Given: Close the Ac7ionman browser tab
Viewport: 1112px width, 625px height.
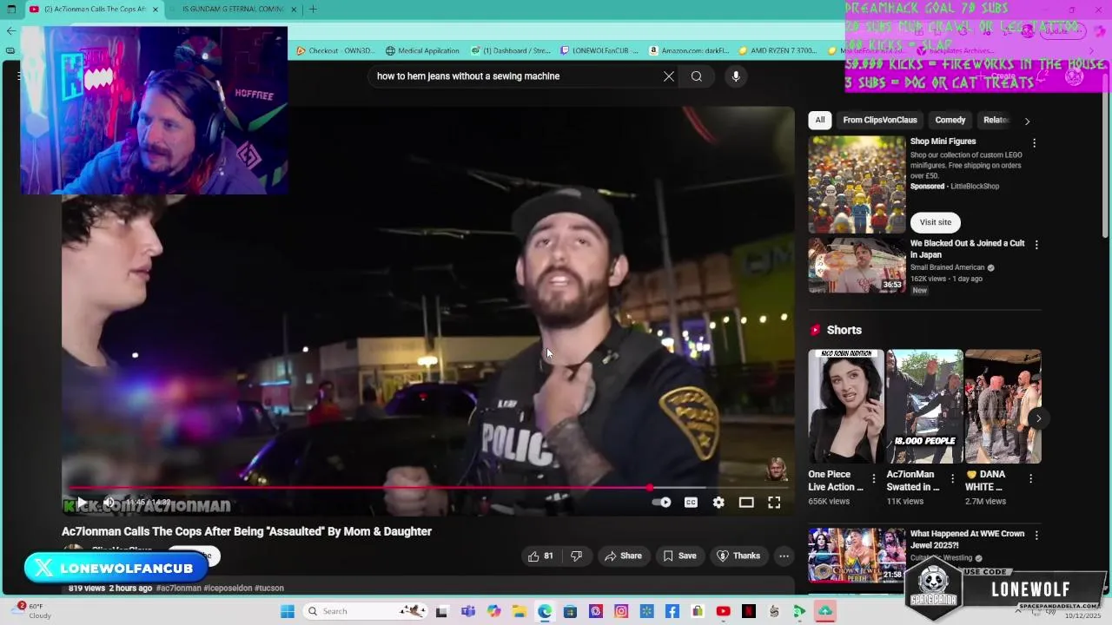Looking at the screenshot, I should point(156,10).
